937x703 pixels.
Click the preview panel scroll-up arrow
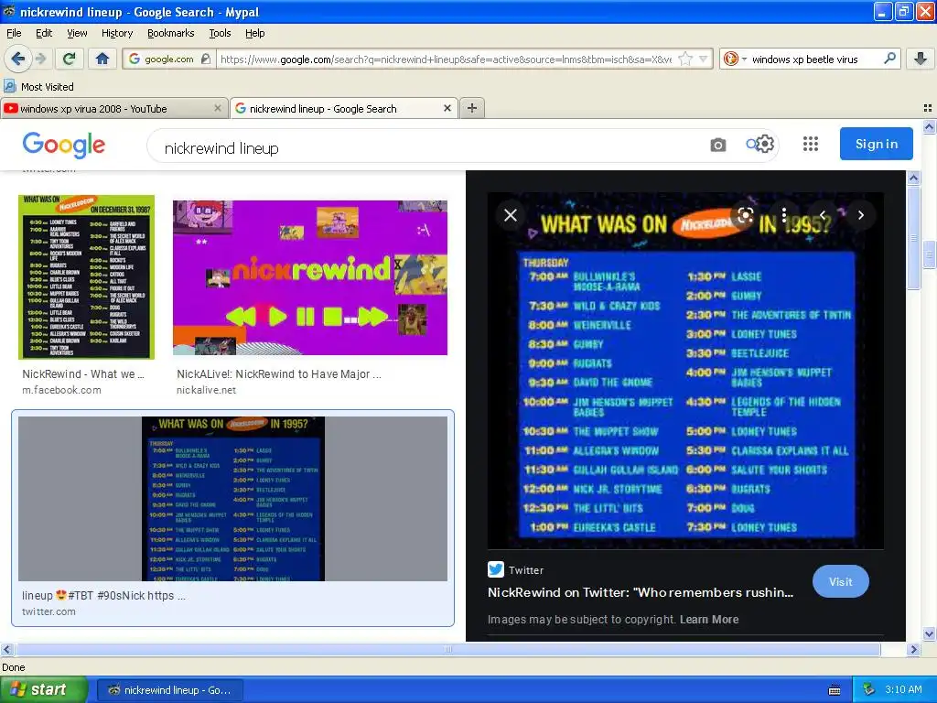913,178
